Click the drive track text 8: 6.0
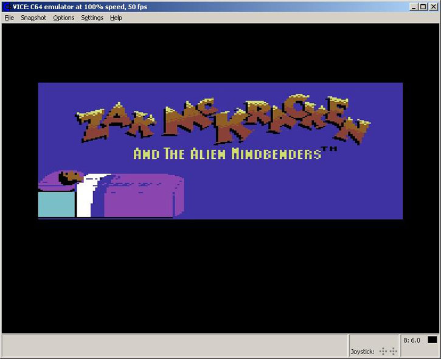The image size is (441, 359). click(412, 340)
